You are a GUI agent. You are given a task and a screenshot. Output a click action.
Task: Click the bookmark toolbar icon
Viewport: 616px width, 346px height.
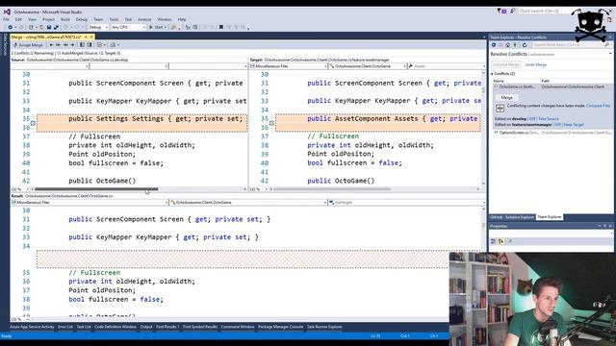(x=221, y=28)
